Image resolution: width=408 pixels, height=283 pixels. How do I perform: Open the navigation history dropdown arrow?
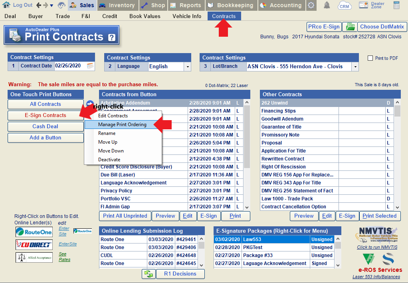point(51,6)
